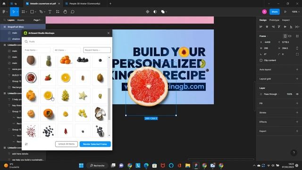The height and width of the screenshot is (170, 302).
Task: Switch to the Inspect tab
Action: [286, 20]
